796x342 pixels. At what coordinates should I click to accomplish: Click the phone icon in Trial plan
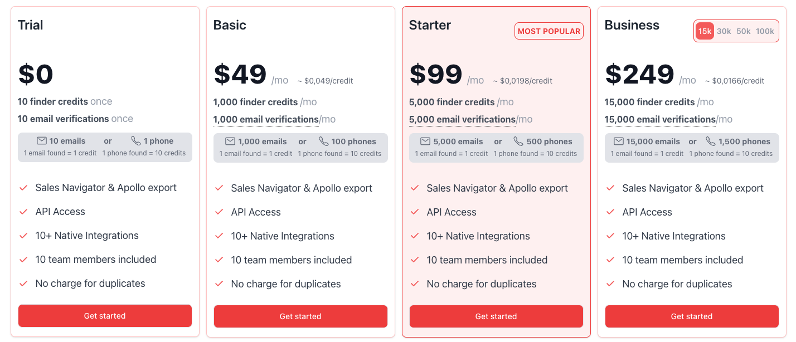(136, 141)
